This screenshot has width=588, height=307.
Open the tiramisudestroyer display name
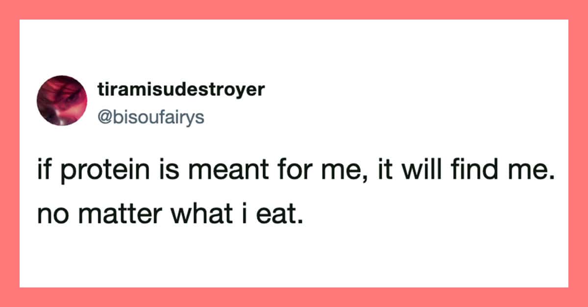(181, 90)
